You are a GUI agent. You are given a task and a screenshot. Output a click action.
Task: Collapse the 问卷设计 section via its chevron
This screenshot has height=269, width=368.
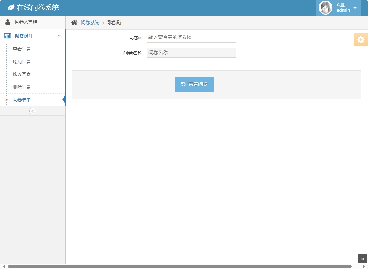coord(59,36)
